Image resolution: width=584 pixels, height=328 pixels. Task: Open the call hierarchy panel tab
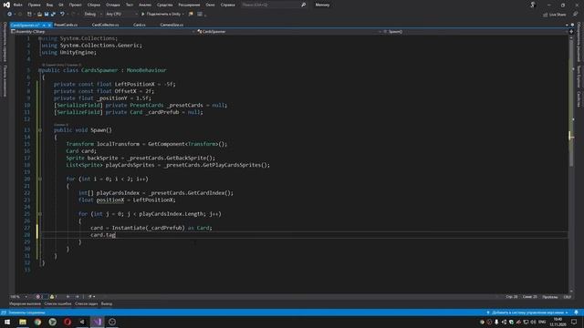pos(25,303)
